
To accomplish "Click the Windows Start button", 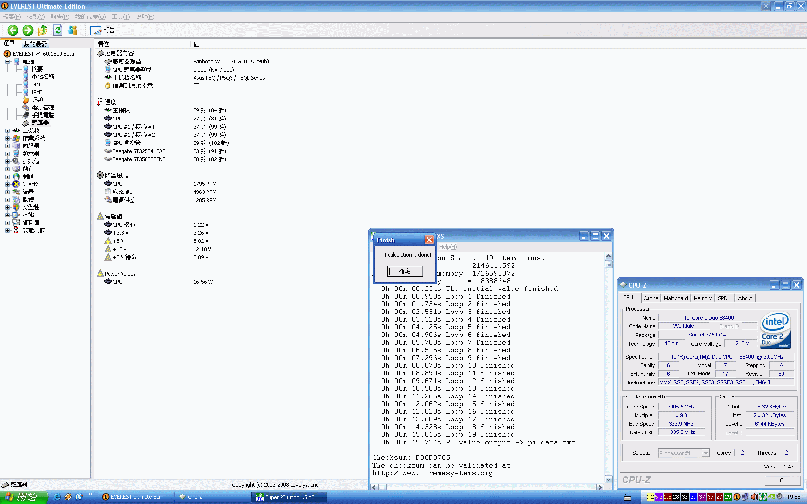I will pos(24,497).
